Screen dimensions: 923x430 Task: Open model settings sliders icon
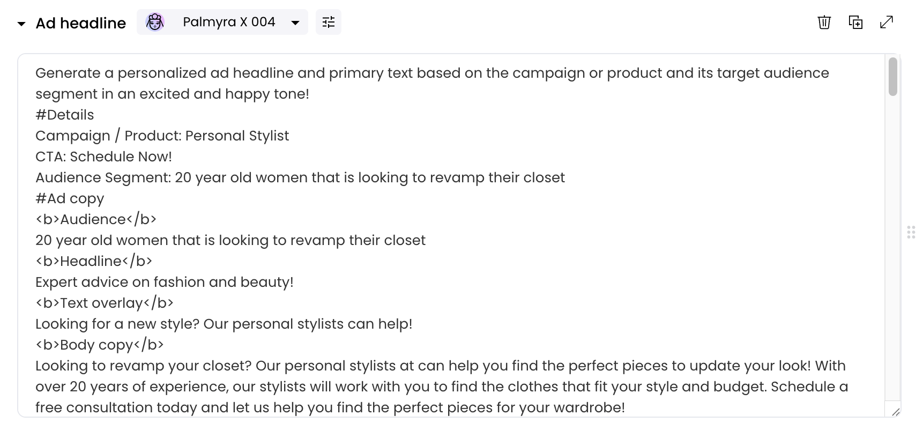coord(329,22)
